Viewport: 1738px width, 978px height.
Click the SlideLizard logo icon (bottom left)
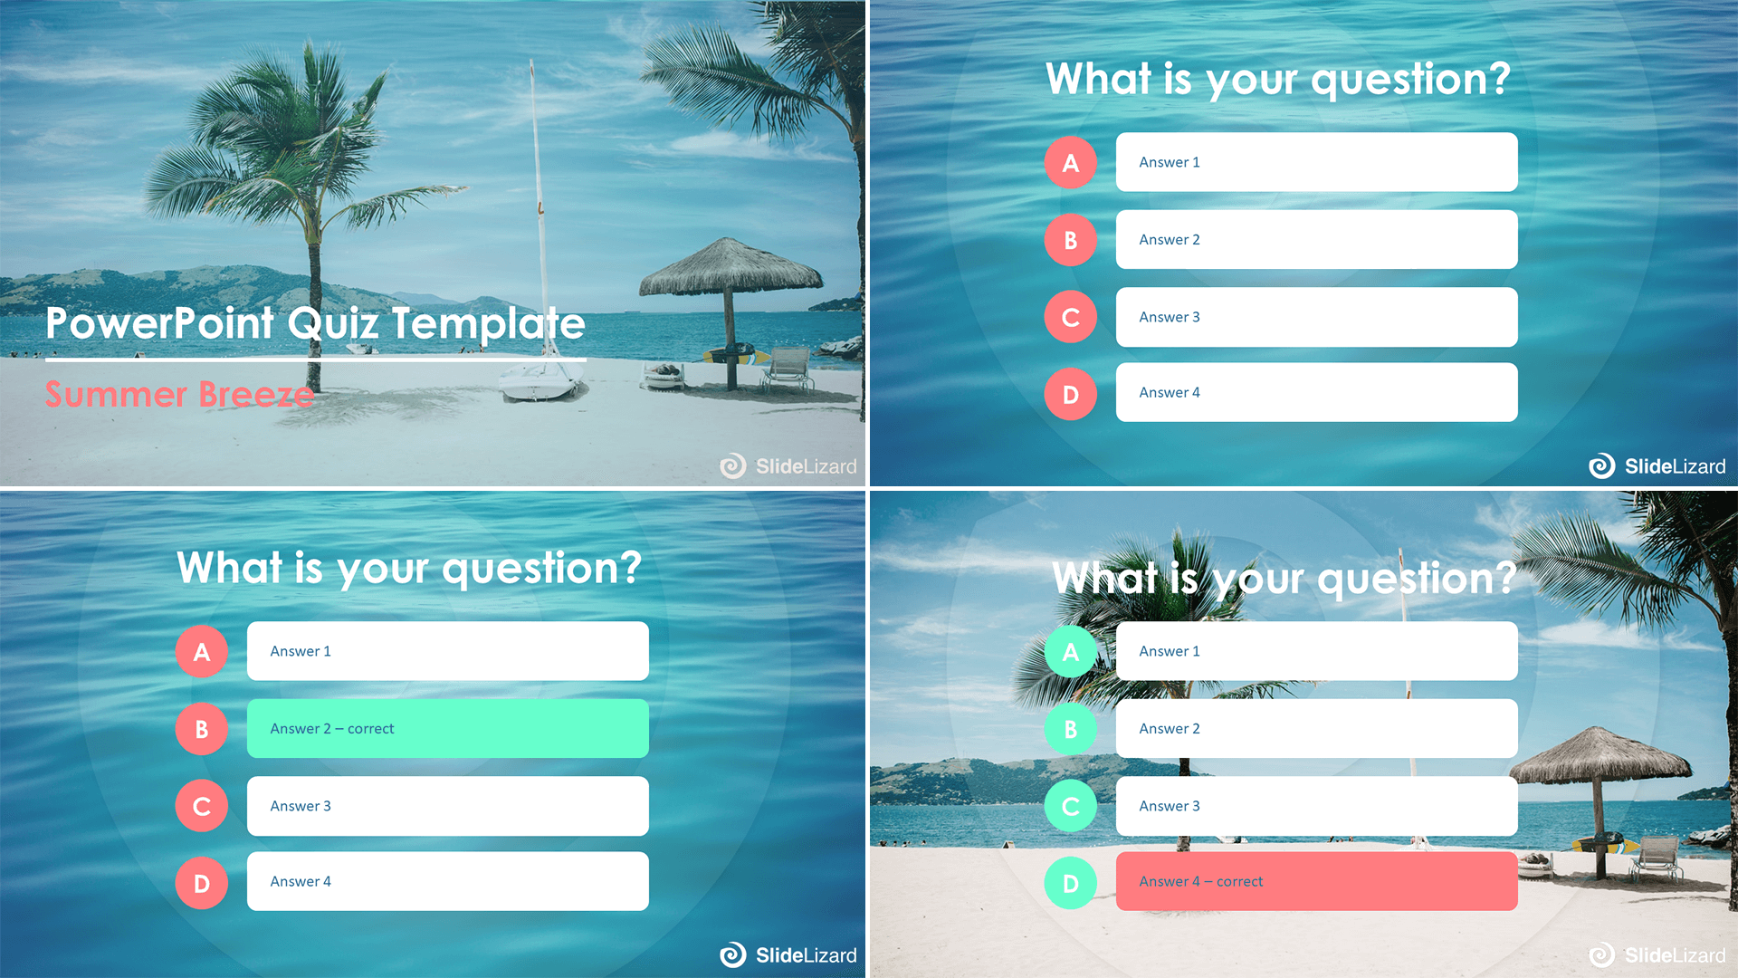click(x=730, y=951)
